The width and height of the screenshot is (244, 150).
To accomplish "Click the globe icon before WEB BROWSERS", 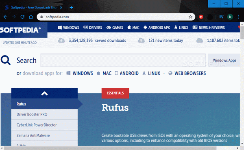I will (x=170, y=73).
